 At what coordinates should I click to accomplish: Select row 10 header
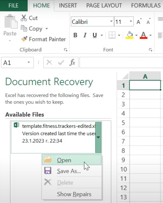(x=123, y=169)
